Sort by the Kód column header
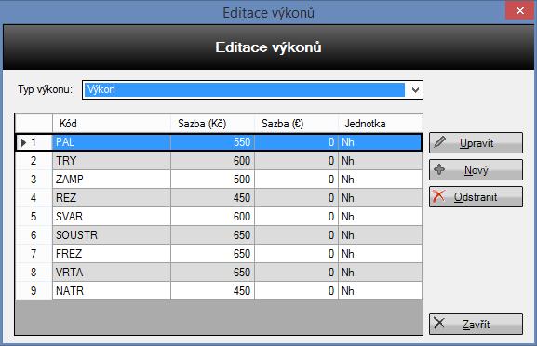 (112, 124)
